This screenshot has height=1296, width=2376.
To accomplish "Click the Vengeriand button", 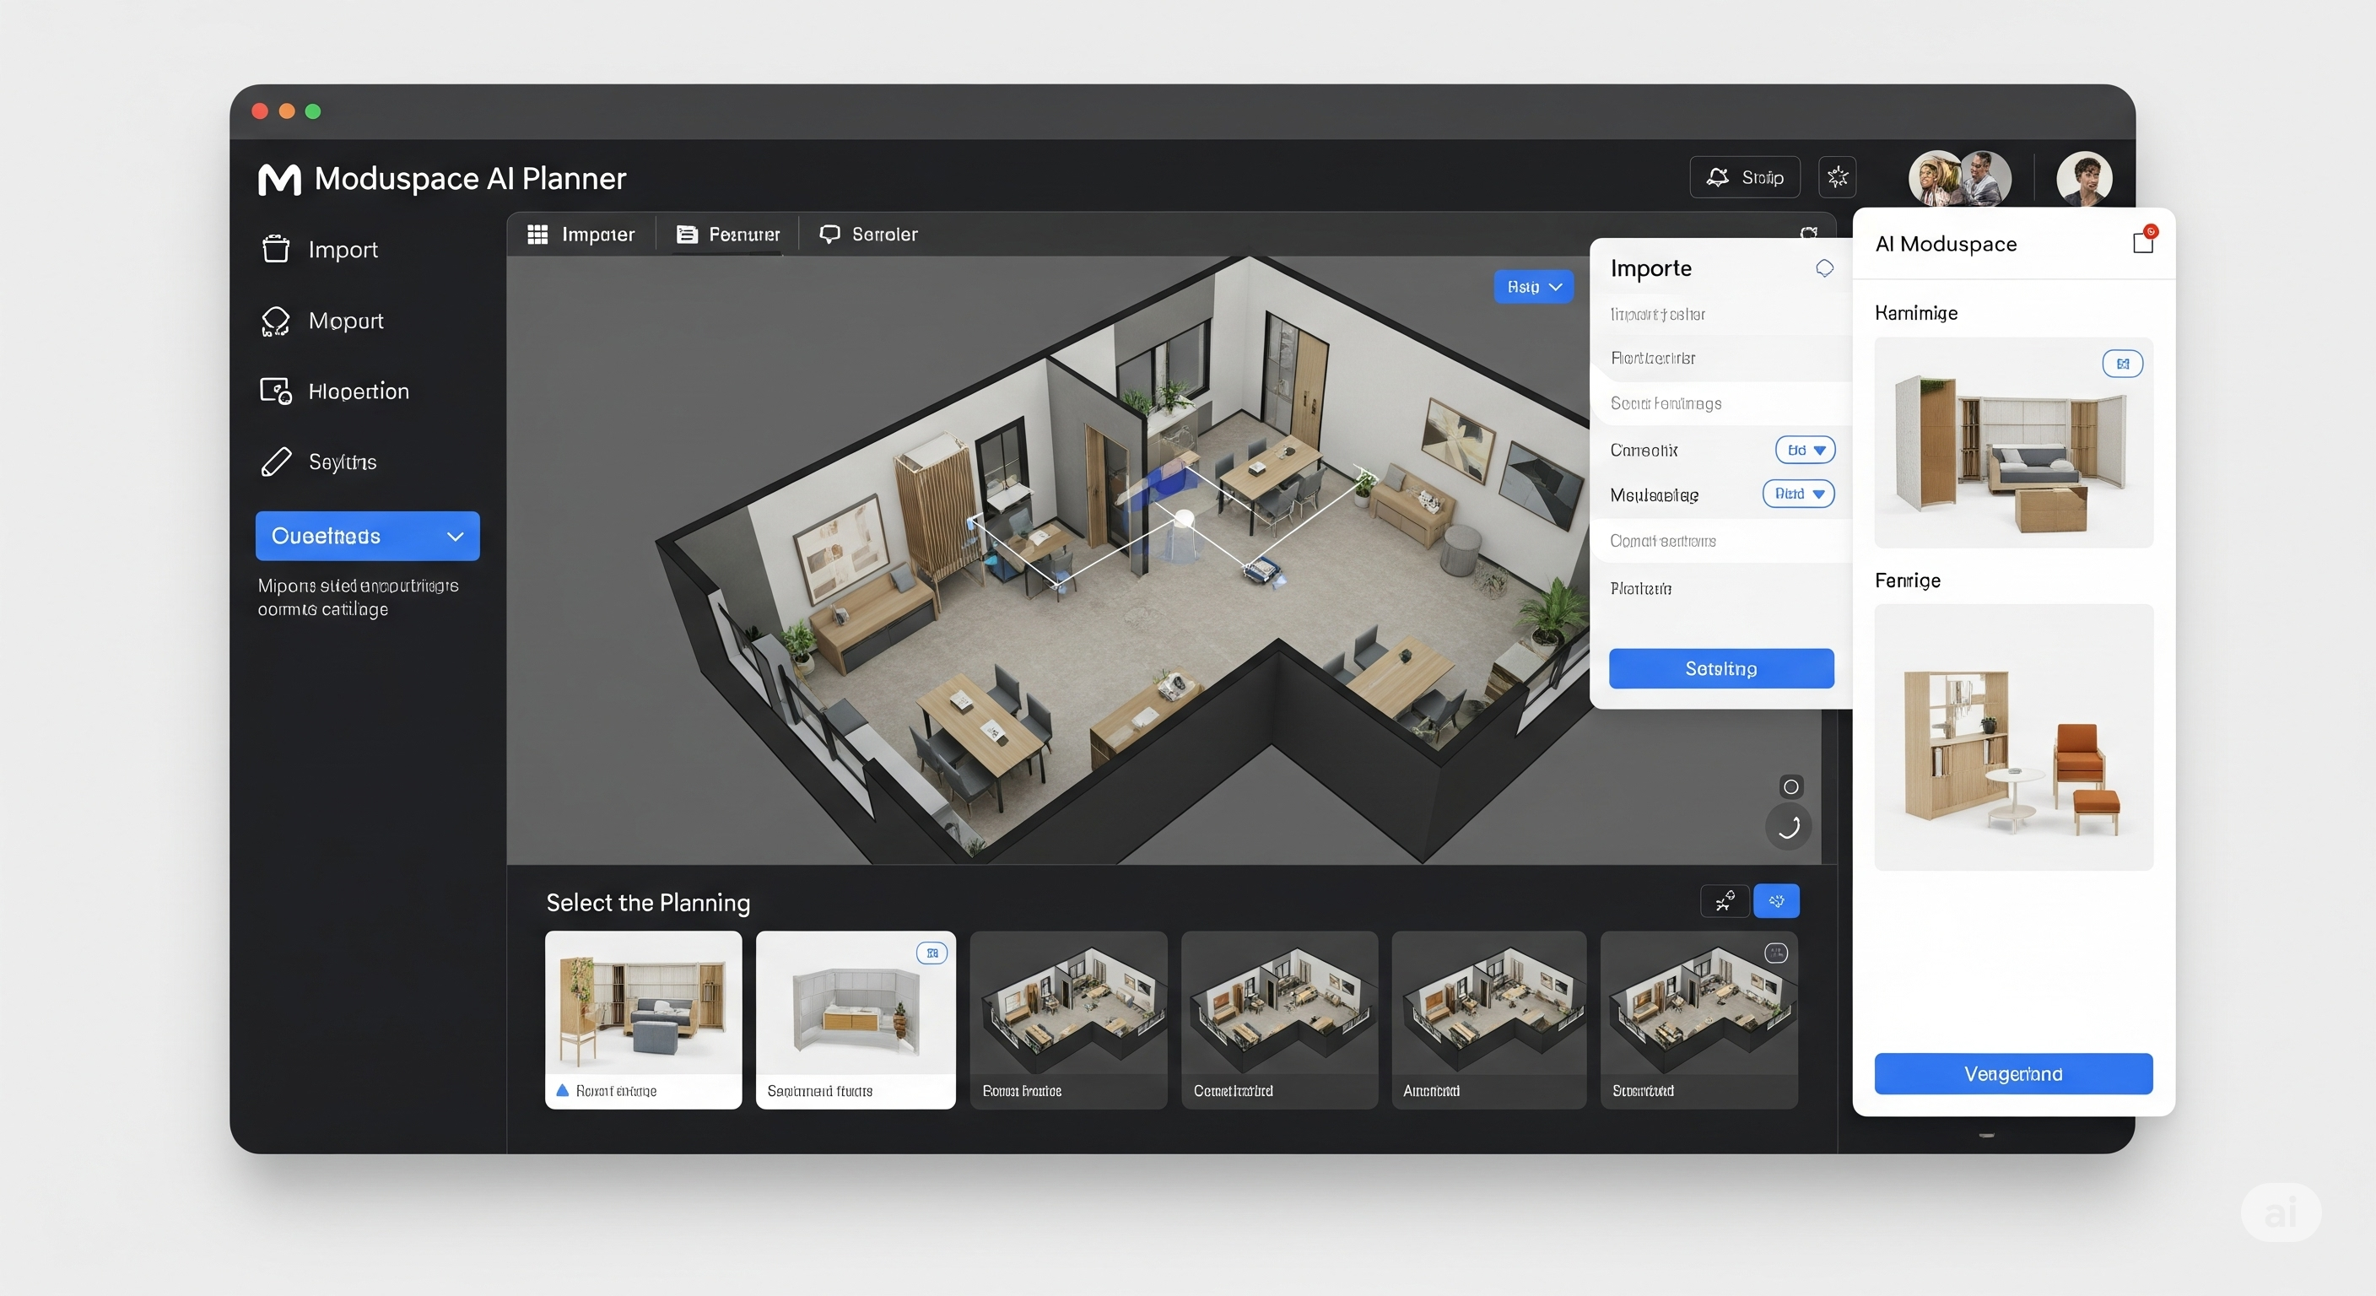I will tap(2013, 1074).
